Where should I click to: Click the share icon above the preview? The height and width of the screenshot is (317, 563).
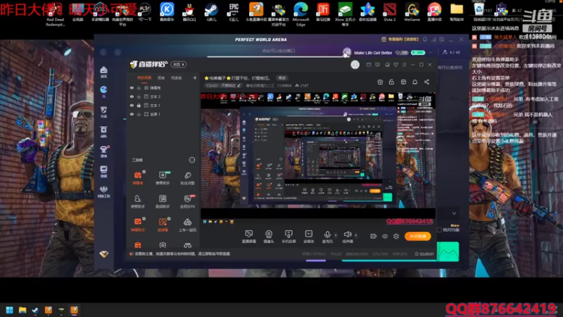426,82
